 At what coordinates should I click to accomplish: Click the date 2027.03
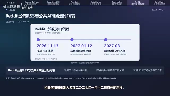pyautogui.click(x=112, y=46)
